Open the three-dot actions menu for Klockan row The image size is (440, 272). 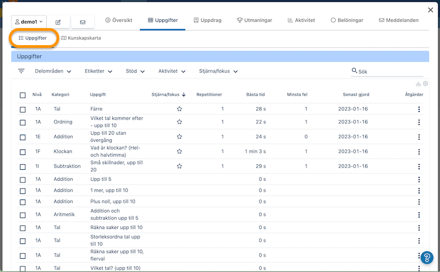point(419,151)
